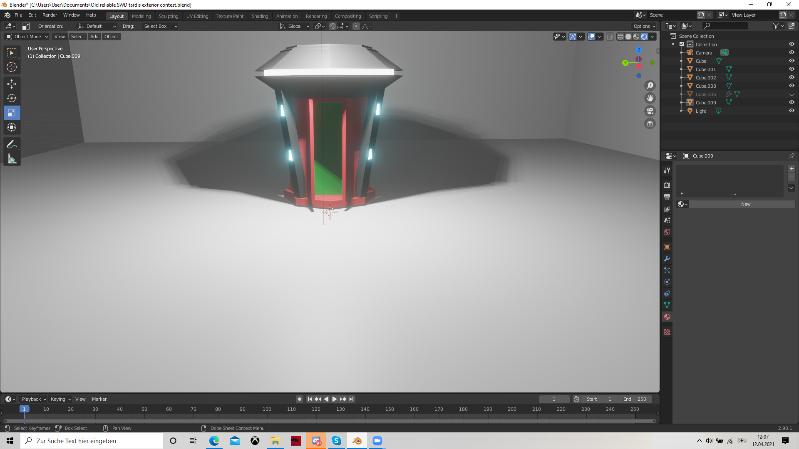
Task: Click the End frame 250 field
Action: pyautogui.click(x=635, y=399)
